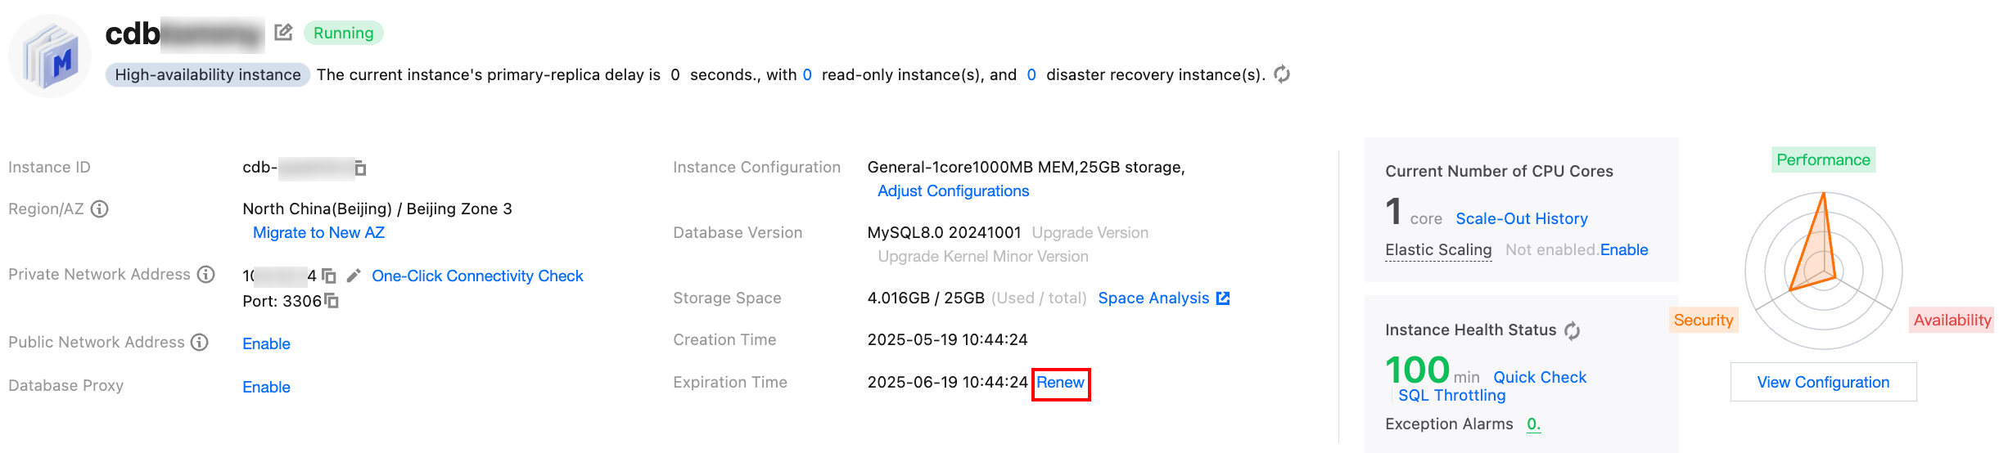Screen dimensions: 1999x453
Task: Show Region/AZ info tooltip icon
Action: [x=100, y=209]
